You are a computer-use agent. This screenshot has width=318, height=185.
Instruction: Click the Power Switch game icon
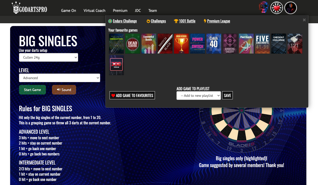click(197, 43)
